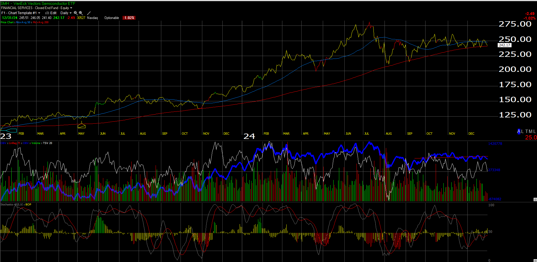
Task: Click the MovAvg 200 legend label
Action: point(41,22)
